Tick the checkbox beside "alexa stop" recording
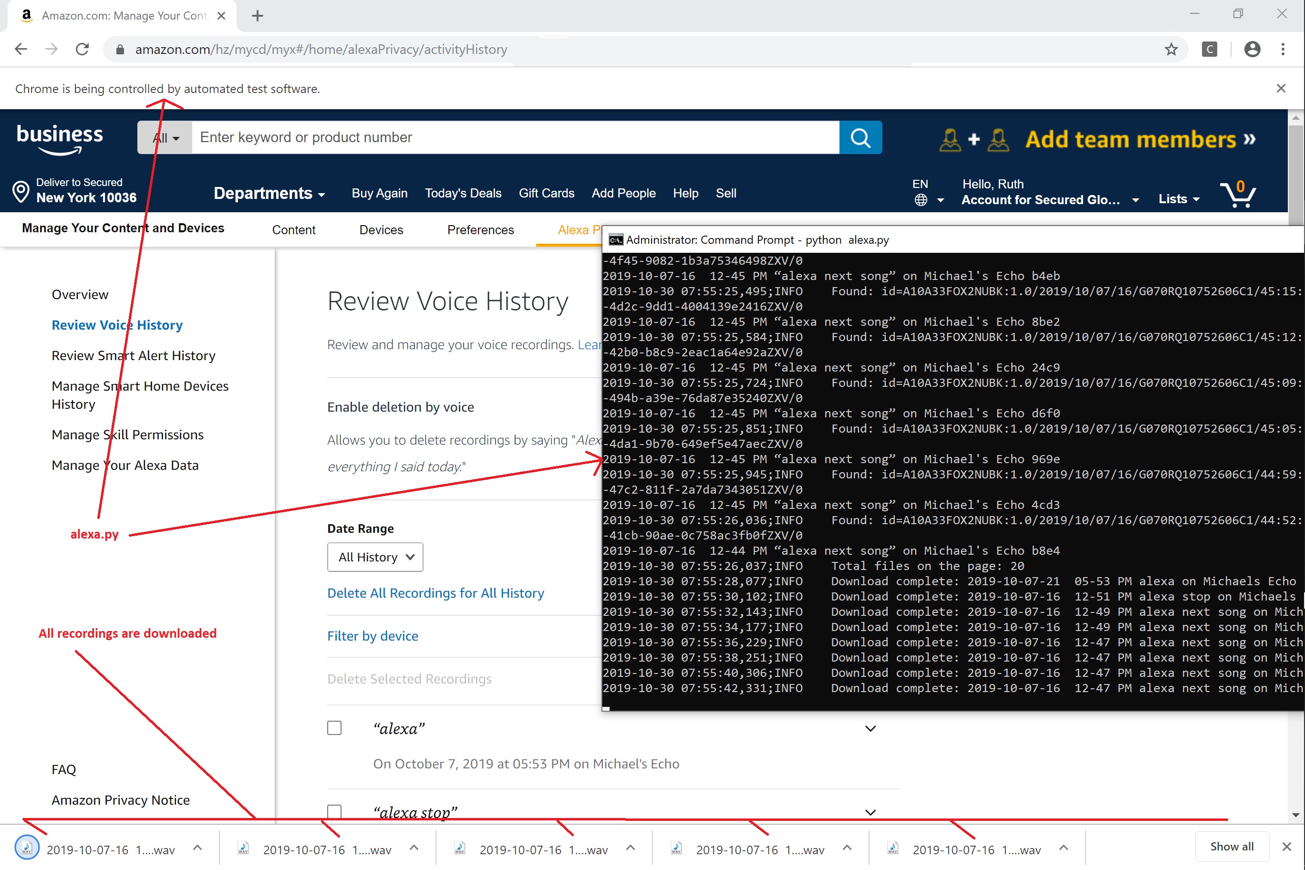Screen dimensions: 1305x870 click(x=334, y=812)
